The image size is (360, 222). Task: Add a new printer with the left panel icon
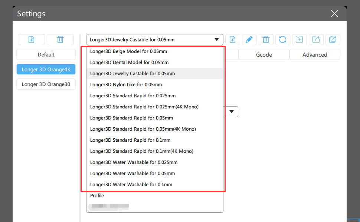tap(31, 40)
